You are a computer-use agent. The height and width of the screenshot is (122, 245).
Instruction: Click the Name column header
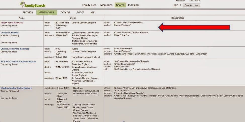click(22, 18)
